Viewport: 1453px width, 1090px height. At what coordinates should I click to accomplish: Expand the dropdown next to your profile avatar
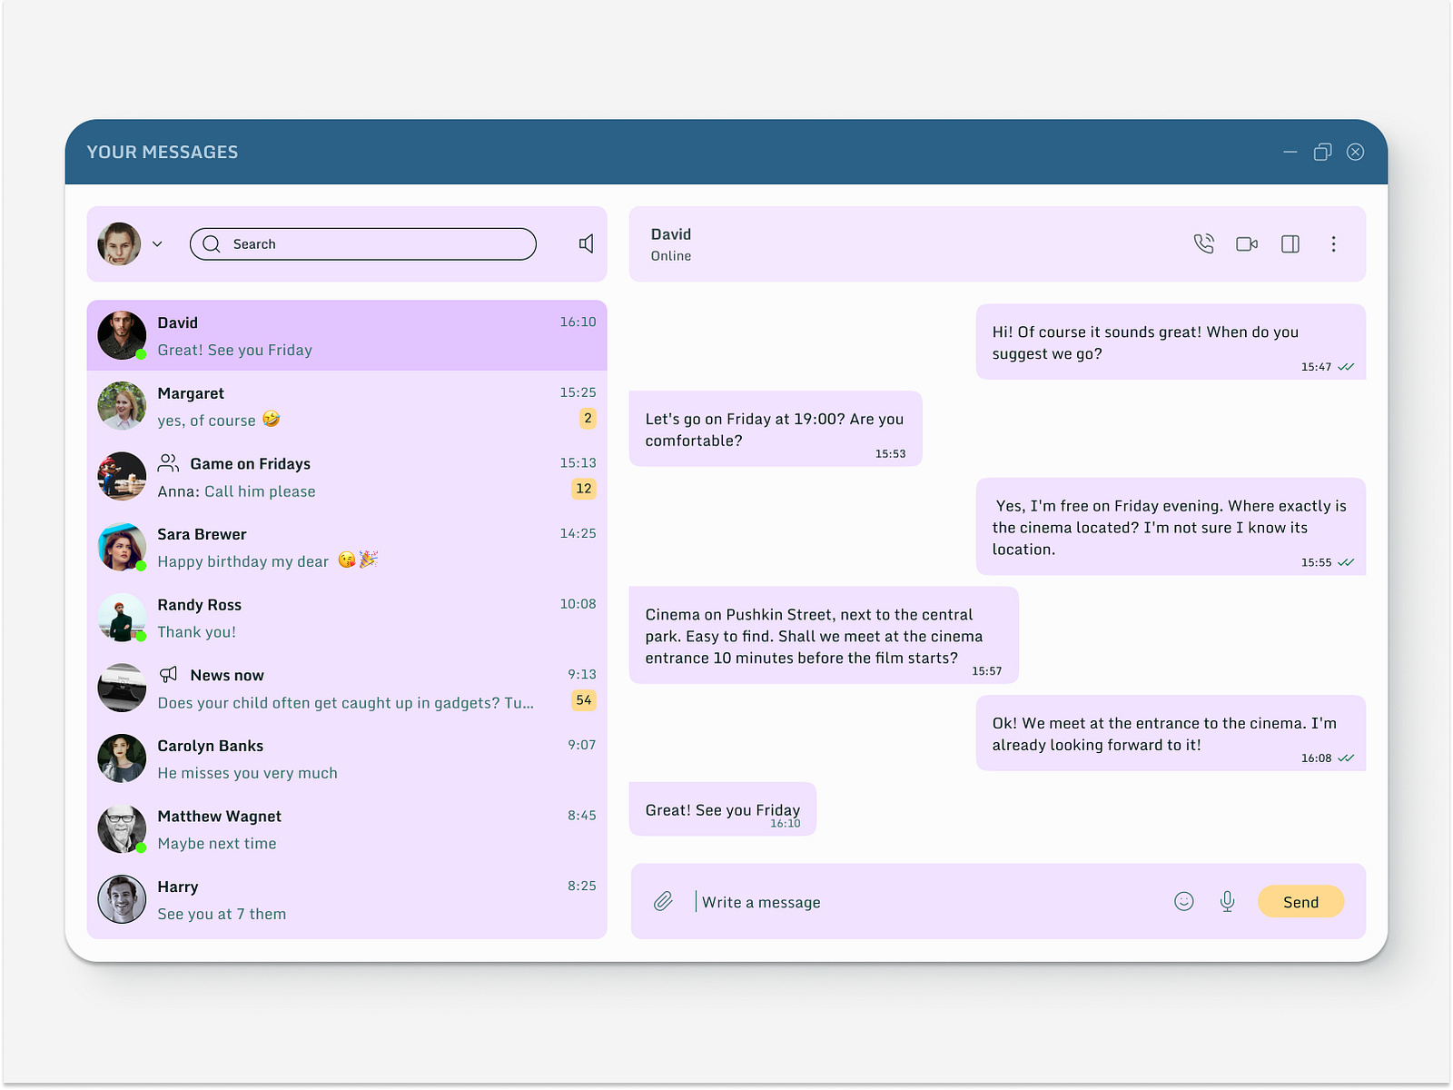click(157, 243)
